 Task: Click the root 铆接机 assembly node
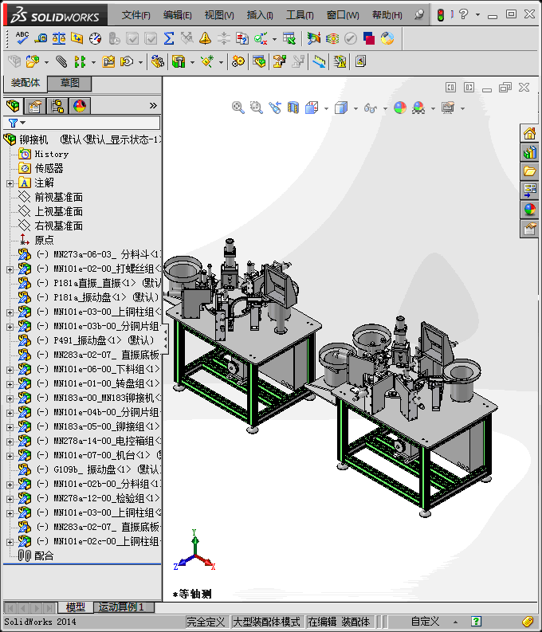(x=33, y=139)
